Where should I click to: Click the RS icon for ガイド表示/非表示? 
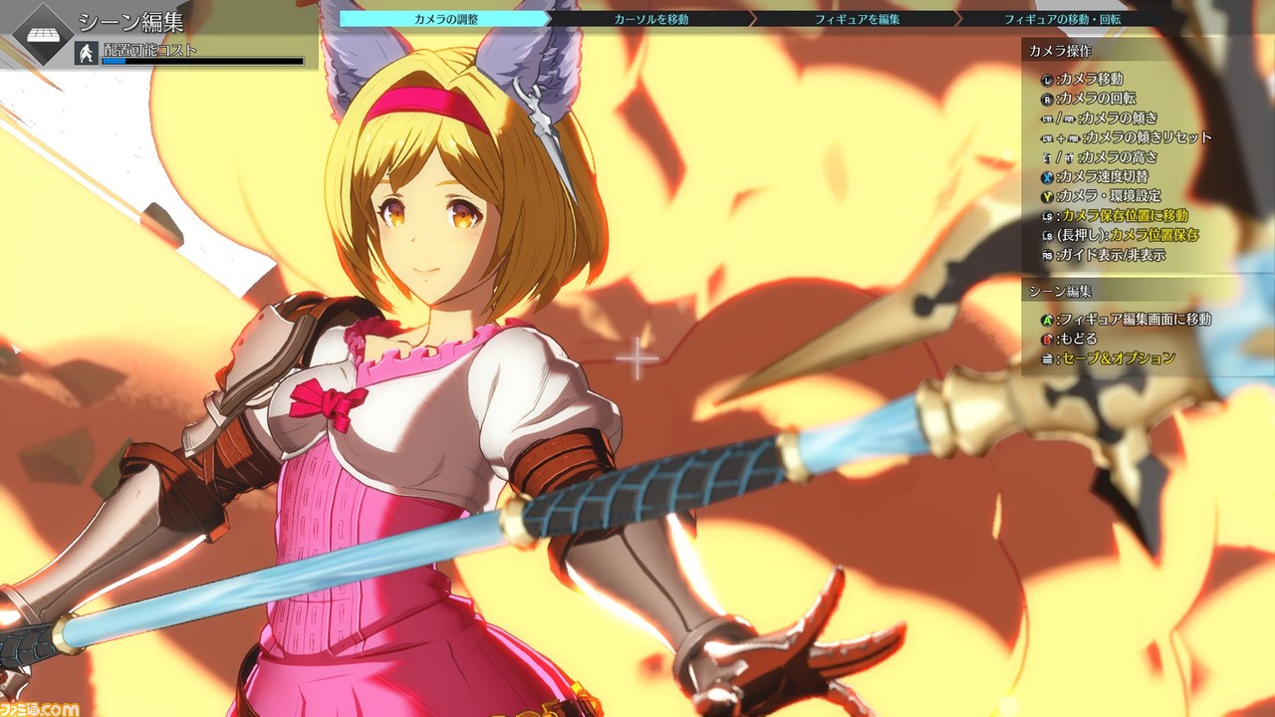click(1047, 255)
